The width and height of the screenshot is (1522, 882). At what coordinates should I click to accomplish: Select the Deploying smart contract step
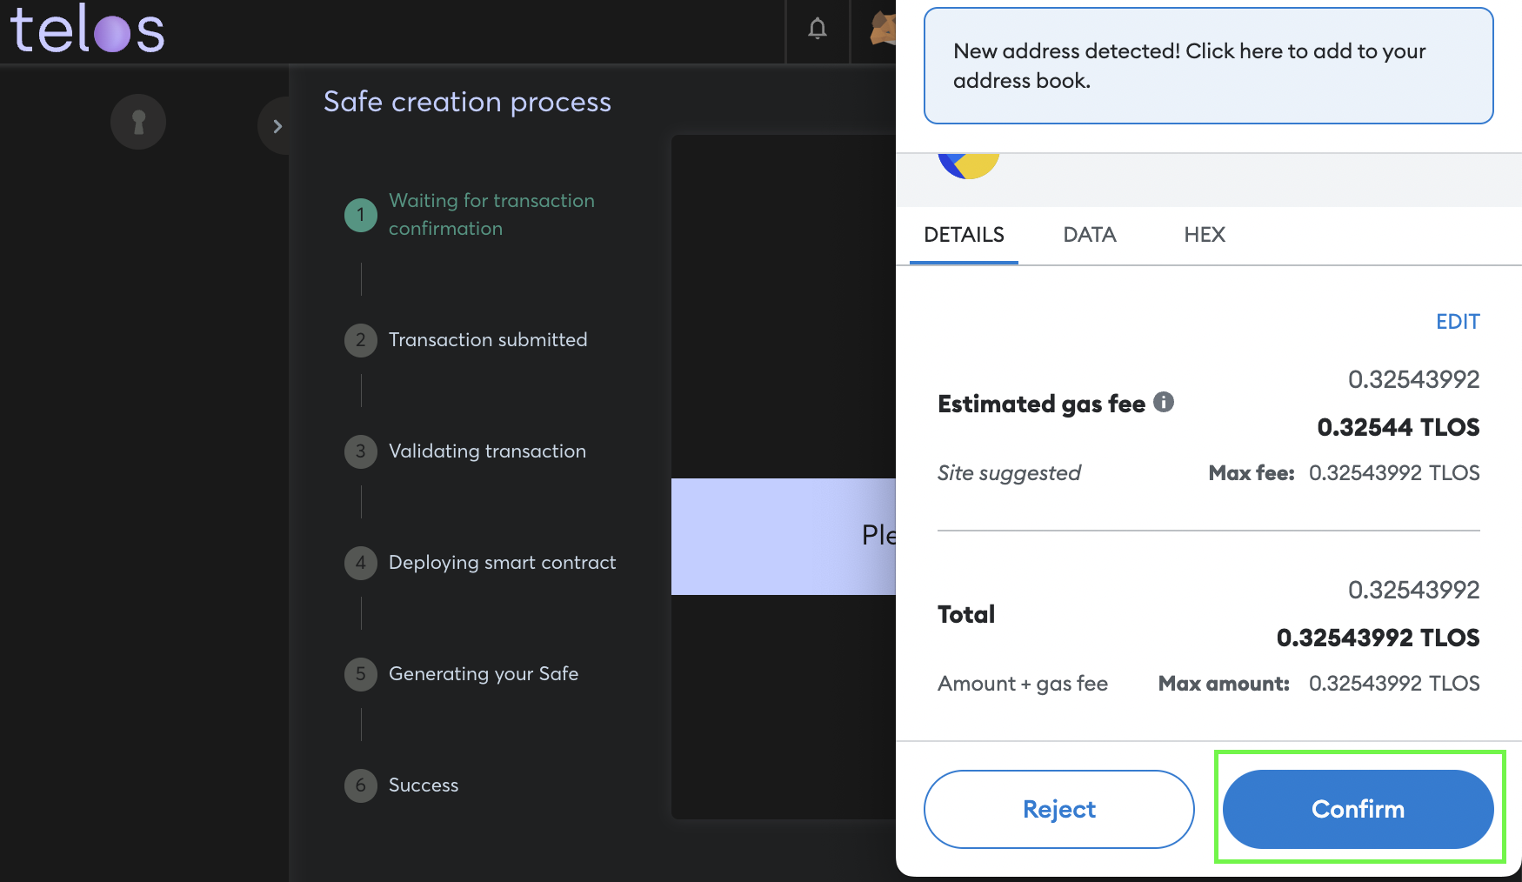point(502,563)
